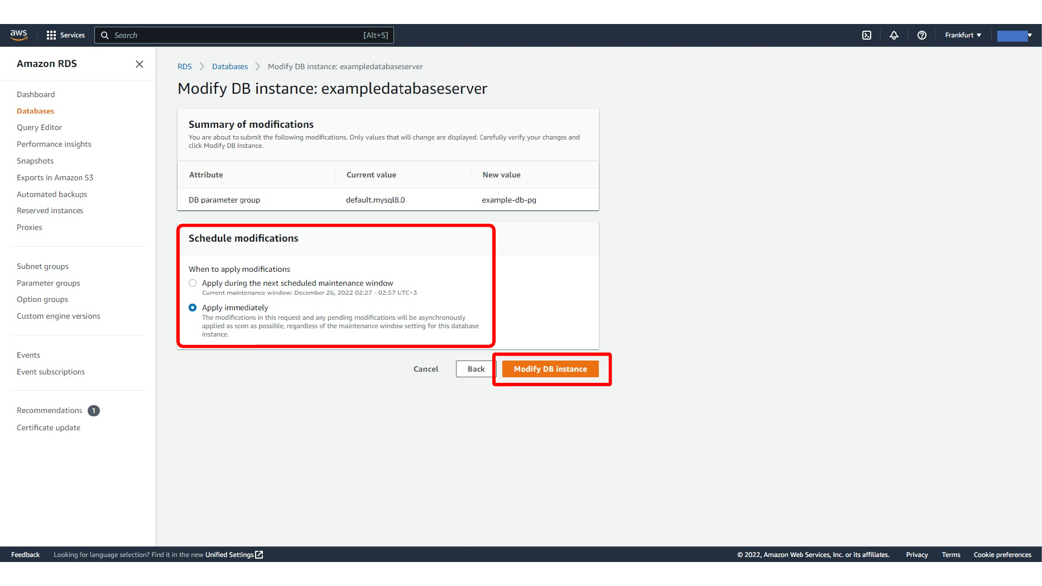Open Databases in sidebar
The image size is (1042, 586).
click(35, 111)
